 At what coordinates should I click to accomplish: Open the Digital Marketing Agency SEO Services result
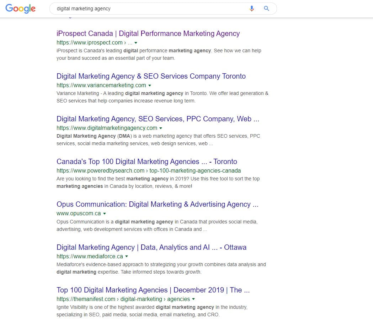(158, 119)
